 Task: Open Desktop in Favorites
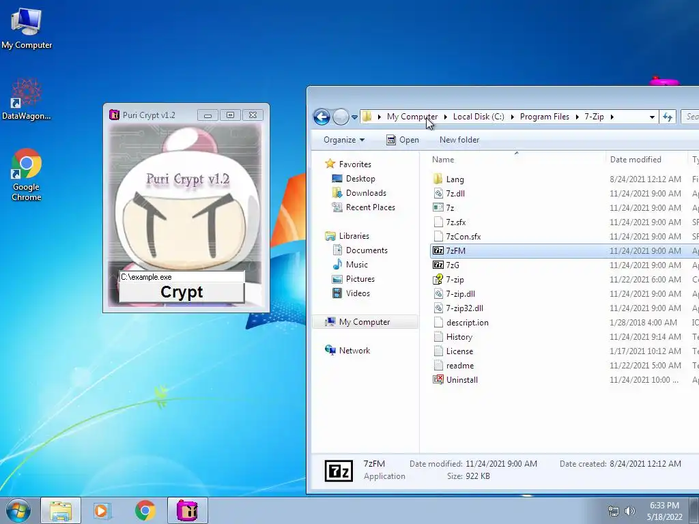pyautogui.click(x=360, y=179)
